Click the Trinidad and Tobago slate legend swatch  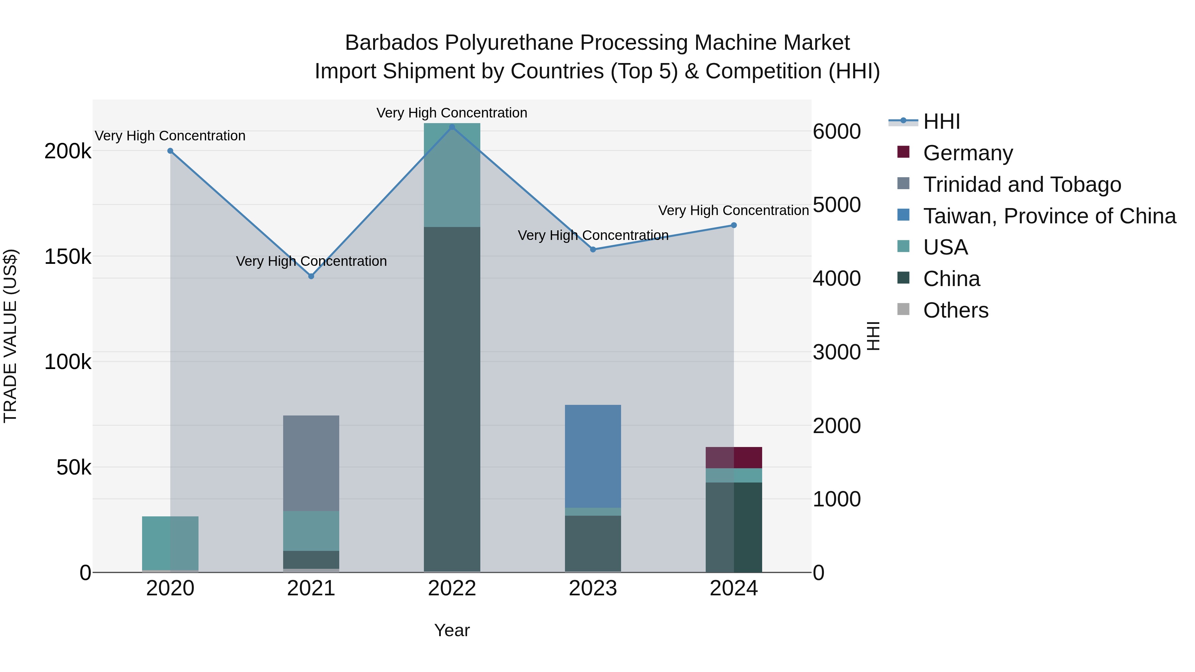click(903, 183)
